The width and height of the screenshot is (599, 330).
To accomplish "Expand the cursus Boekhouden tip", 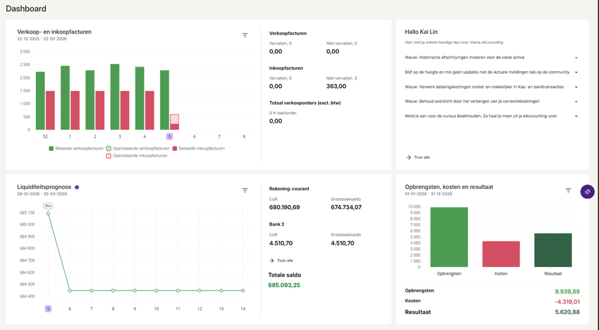I will click(576, 116).
